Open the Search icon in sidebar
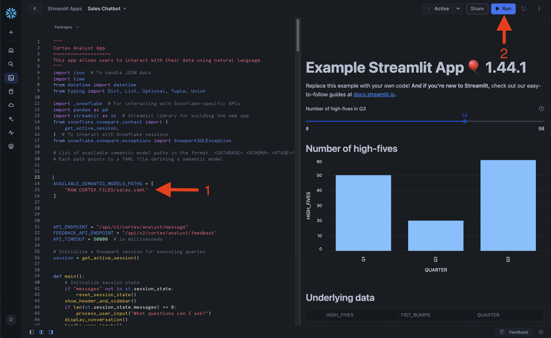The width and height of the screenshot is (551, 338). pos(11,64)
